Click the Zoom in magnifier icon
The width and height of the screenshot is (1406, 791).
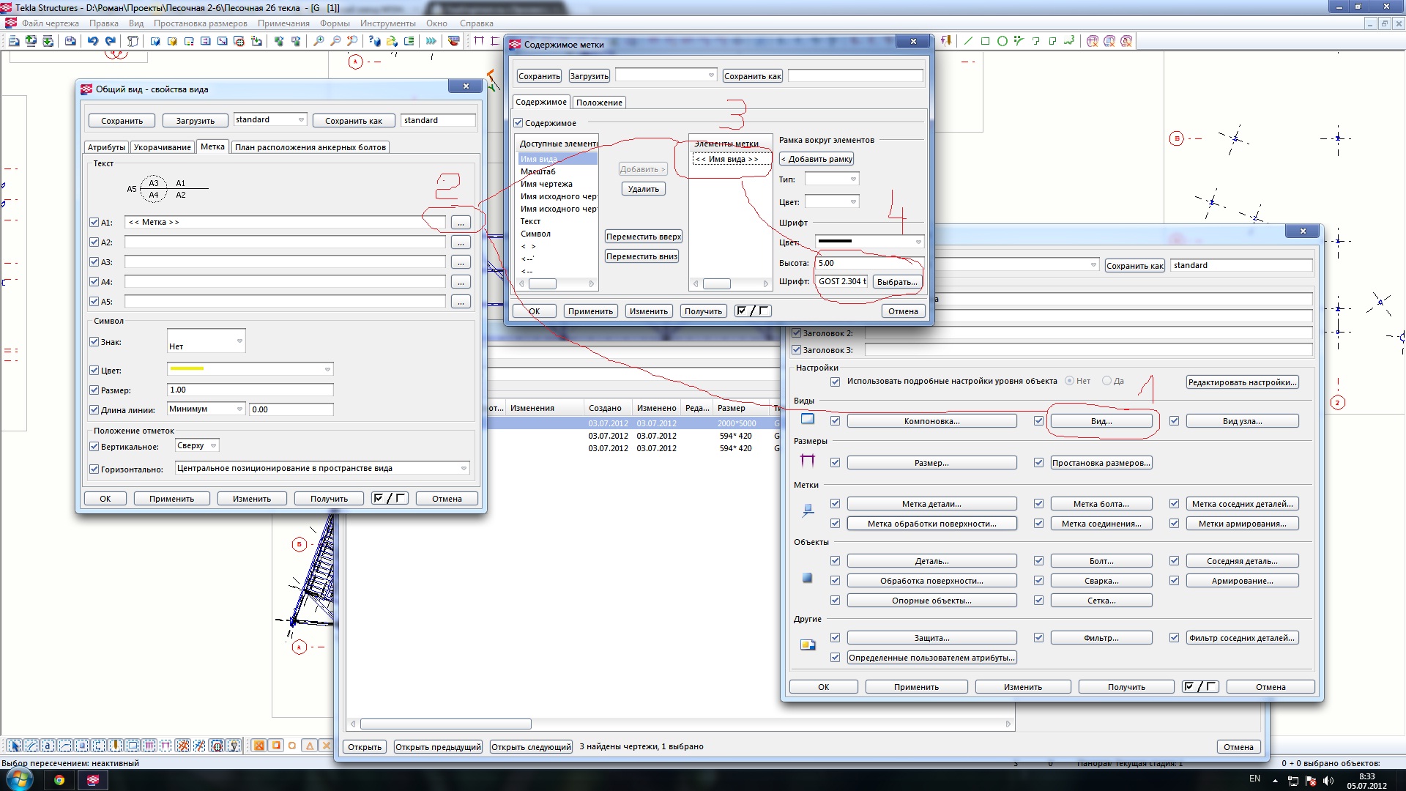(319, 42)
